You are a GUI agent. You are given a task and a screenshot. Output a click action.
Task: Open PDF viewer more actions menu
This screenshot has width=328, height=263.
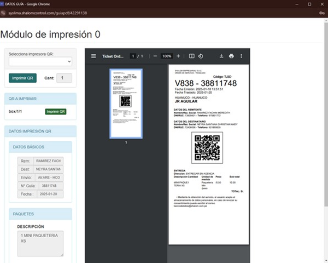tap(242, 56)
